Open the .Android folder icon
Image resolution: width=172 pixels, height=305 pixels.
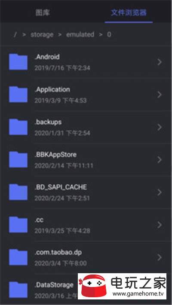tap(18, 62)
